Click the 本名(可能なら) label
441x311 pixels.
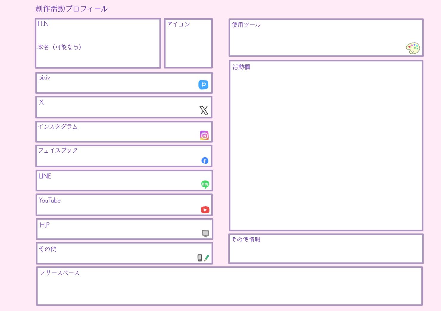click(x=59, y=47)
